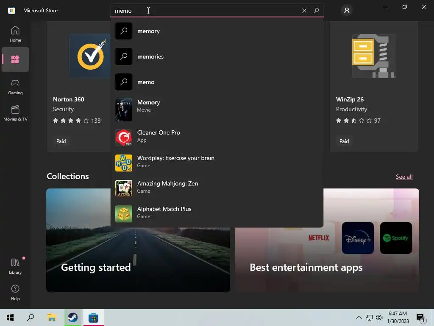Open the Getting started collection
Image resolution: width=434 pixels, height=326 pixels.
click(138, 240)
